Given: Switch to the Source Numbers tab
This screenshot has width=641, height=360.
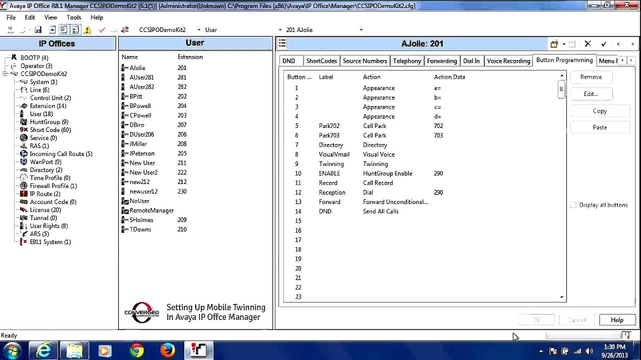Looking at the screenshot, I should (x=365, y=61).
